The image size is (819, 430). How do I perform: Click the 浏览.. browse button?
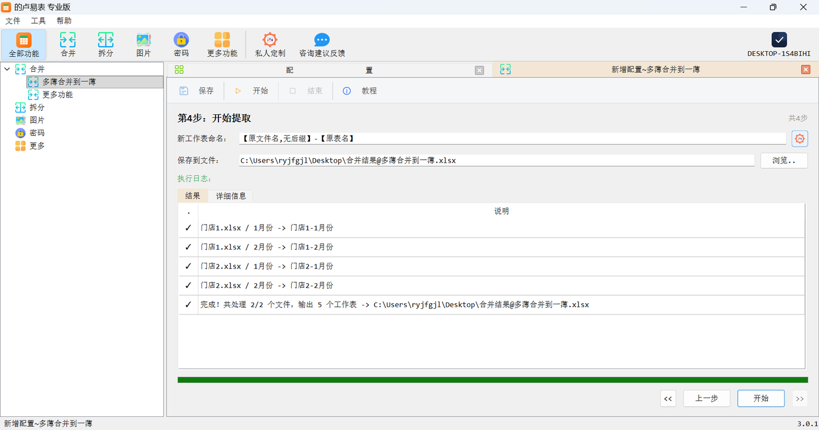[x=784, y=160]
